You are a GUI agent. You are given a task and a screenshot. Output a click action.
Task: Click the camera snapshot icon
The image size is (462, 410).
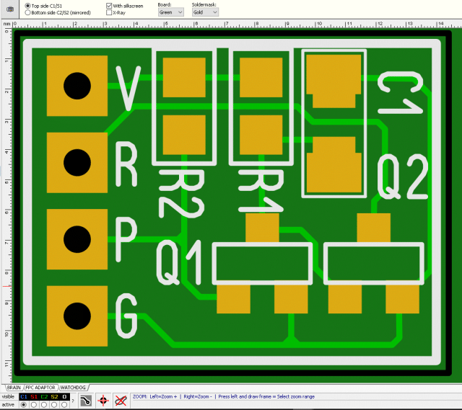pos(10,9)
